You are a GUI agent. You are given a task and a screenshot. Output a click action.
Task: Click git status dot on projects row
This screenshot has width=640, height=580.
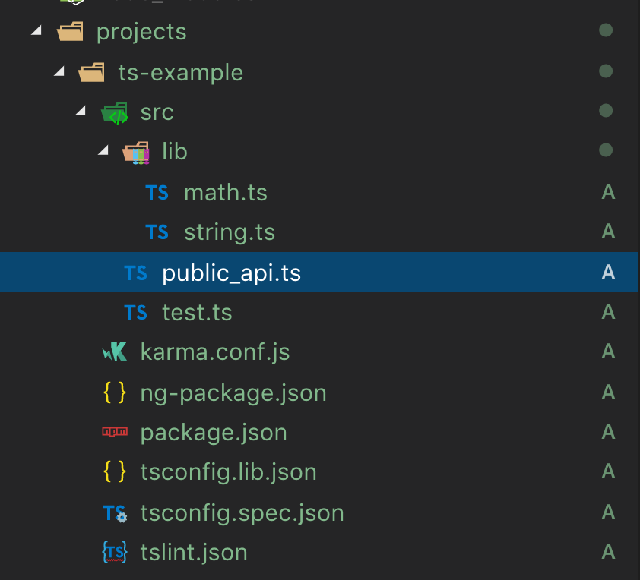[606, 30]
